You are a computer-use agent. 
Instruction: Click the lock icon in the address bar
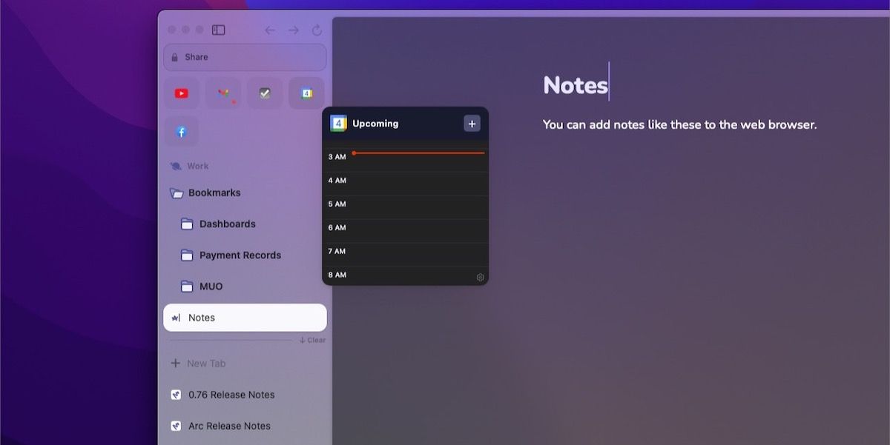point(175,57)
